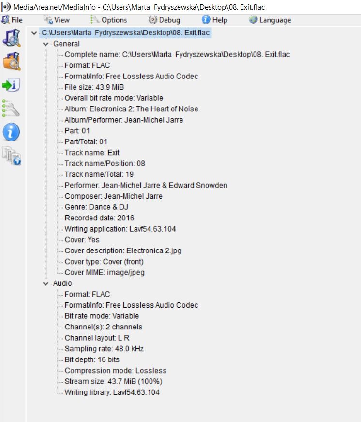Open the Options menu
This screenshot has height=422, width=361.
tap(114, 20)
